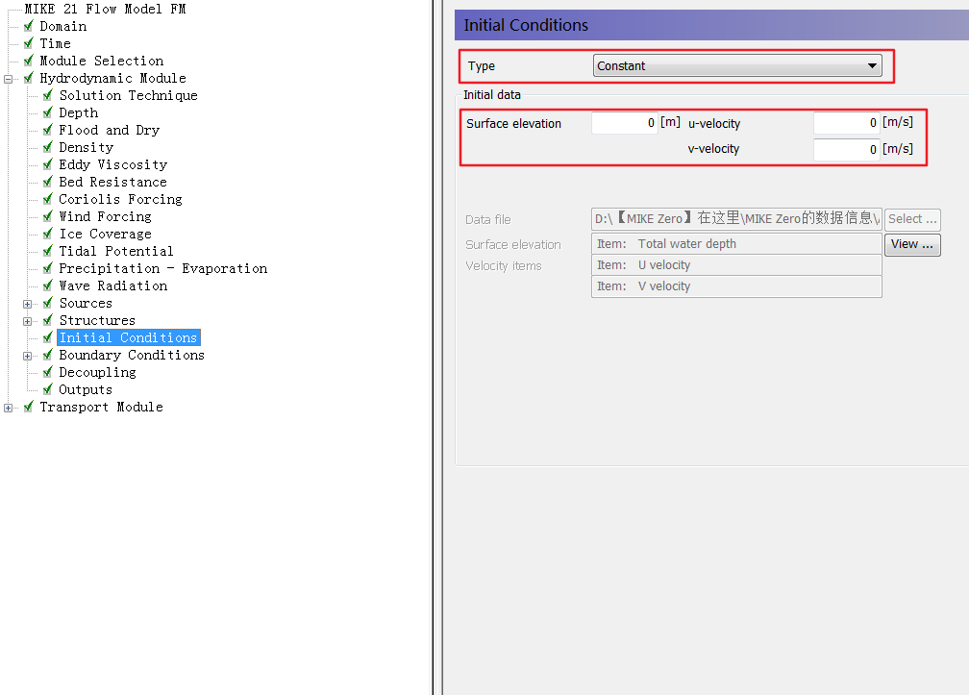Click the green checkmark beside Eddy Viscosity

(x=48, y=164)
